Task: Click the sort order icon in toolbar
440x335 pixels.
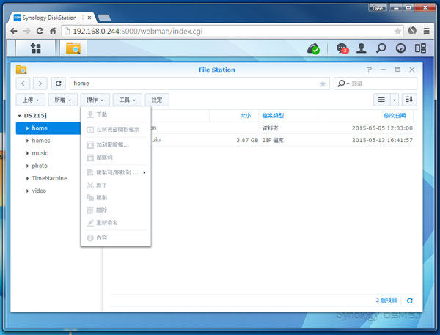Action: pyautogui.click(x=408, y=99)
